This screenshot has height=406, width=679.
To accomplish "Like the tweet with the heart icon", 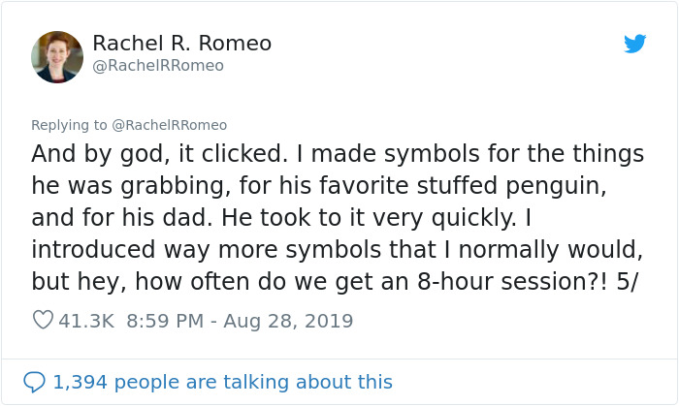I will (x=43, y=320).
